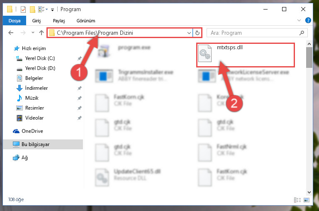Click the New Folder quick access icon
Viewport: 319px width, 211px height.
(x=32, y=10)
